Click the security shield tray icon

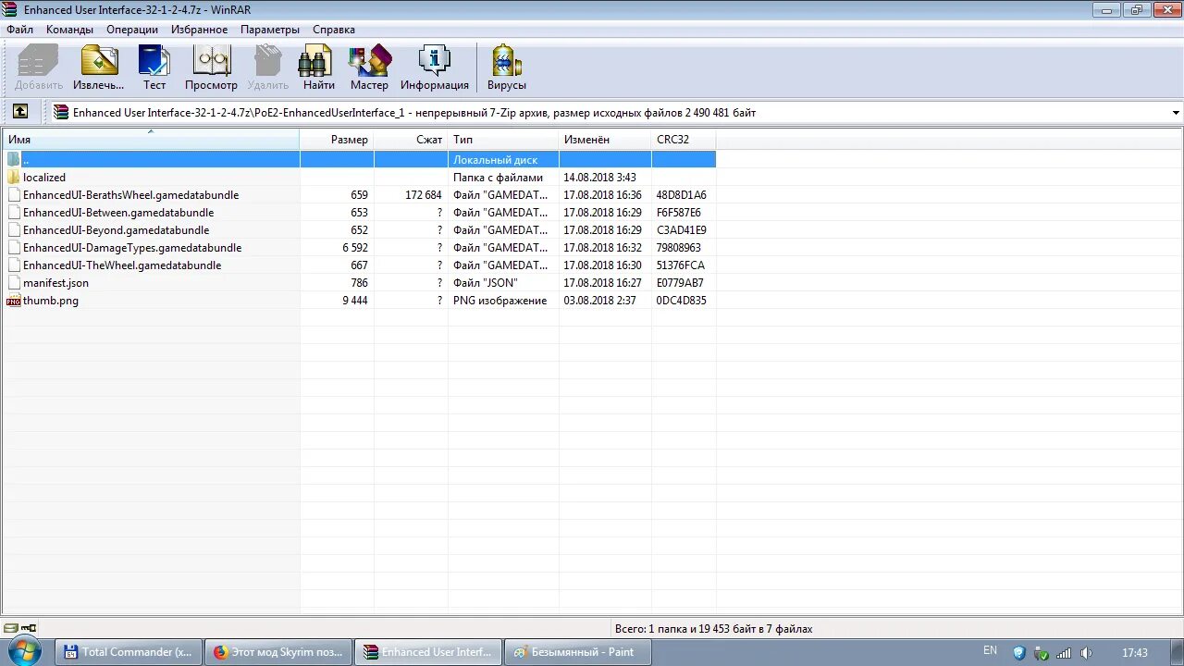[x=1019, y=652]
